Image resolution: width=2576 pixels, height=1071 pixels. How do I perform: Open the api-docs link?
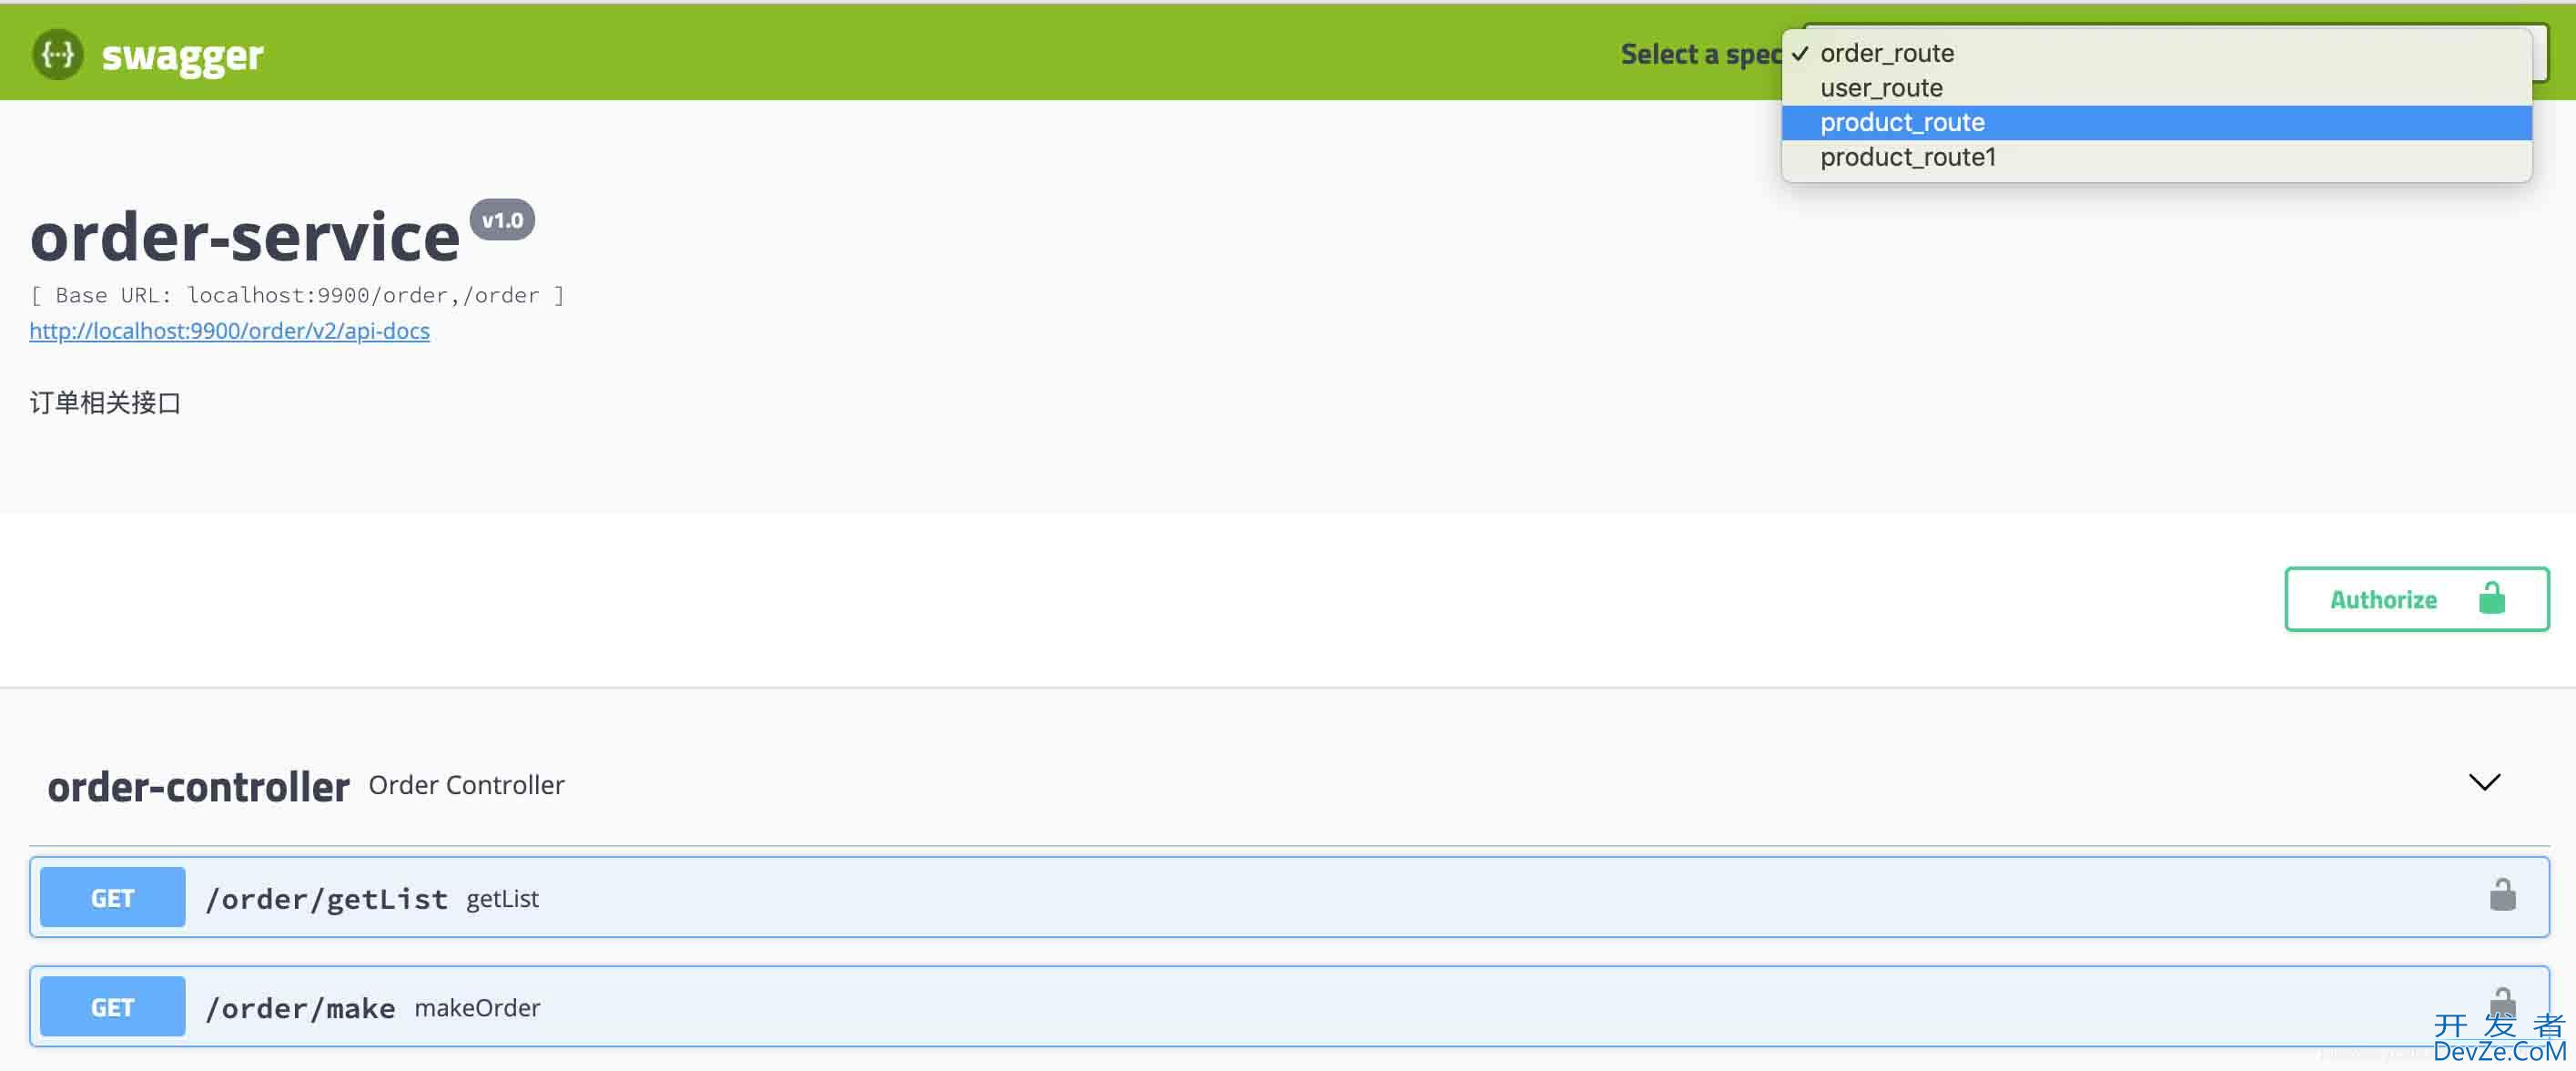pos(228,329)
